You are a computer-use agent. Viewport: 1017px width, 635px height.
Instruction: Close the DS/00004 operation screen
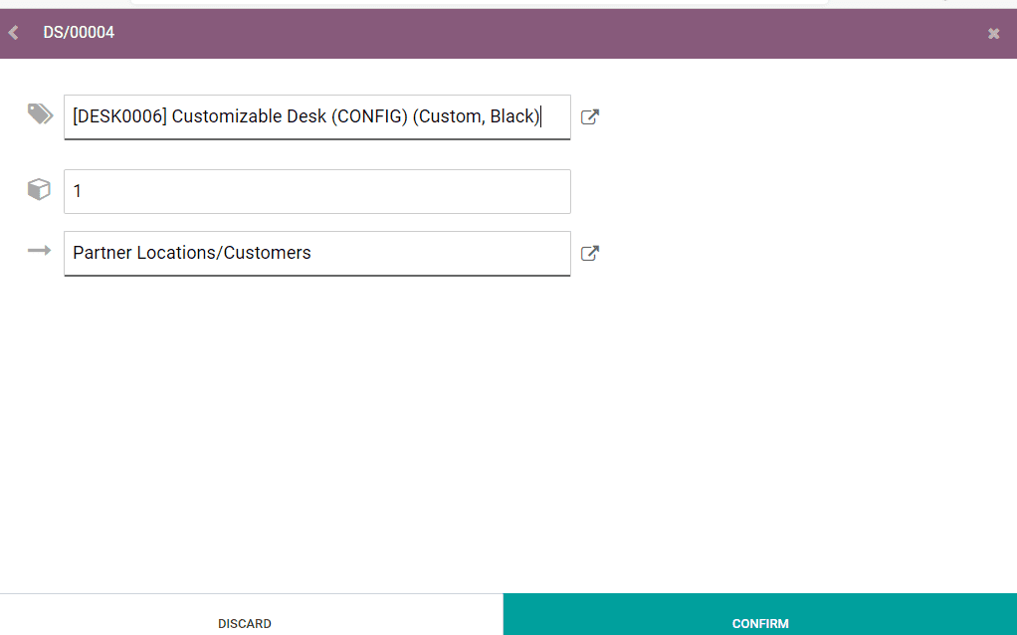(x=993, y=34)
